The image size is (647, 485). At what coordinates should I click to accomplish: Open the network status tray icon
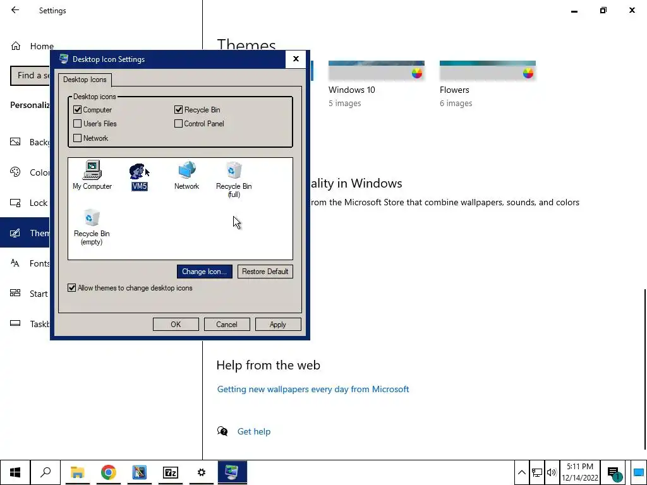click(537, 472)
